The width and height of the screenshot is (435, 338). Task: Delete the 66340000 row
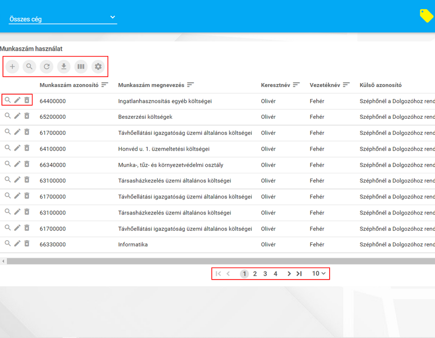coord(27,164)
